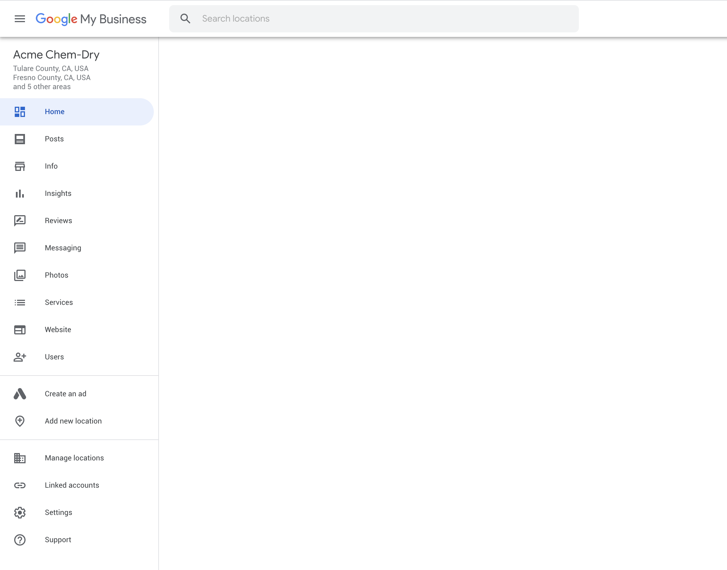The height and width of the screenshot is (570, 727).
Task: Click the Posts sidebar icon
Action: pos(20,139)
